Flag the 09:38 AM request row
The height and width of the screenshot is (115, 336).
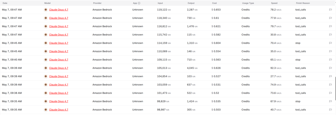click(x=330, y=93)
